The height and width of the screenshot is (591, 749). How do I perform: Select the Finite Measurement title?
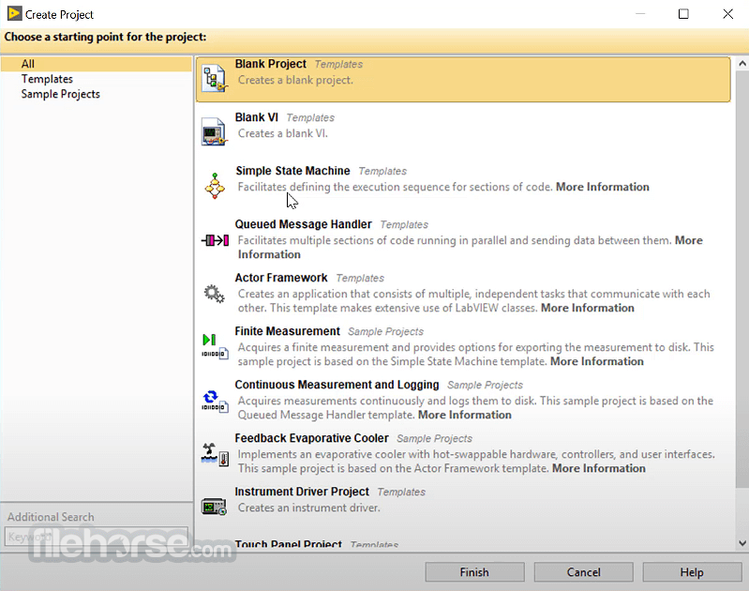coord(287,331)
